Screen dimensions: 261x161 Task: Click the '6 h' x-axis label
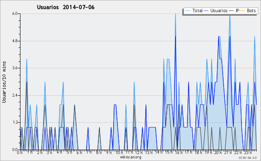pyautogui.click(x=79, y=152)
